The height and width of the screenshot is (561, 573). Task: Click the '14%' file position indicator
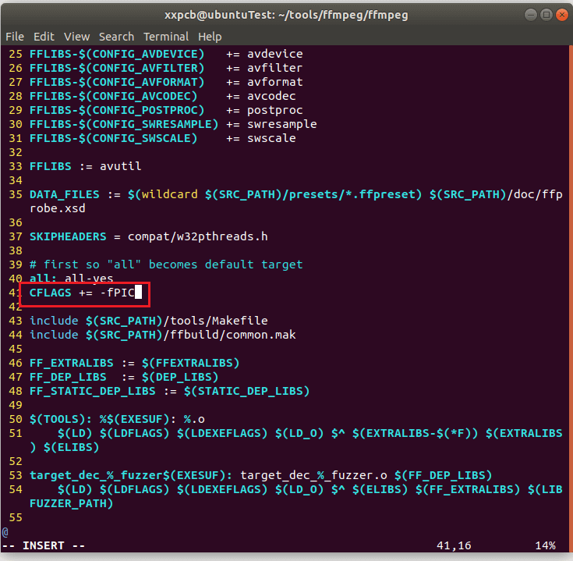pos(545,546)
